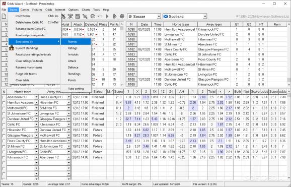The width and height of the screenshot is (291, 187).
Task: Open the Fixtures menu
Action: point(37,10)
